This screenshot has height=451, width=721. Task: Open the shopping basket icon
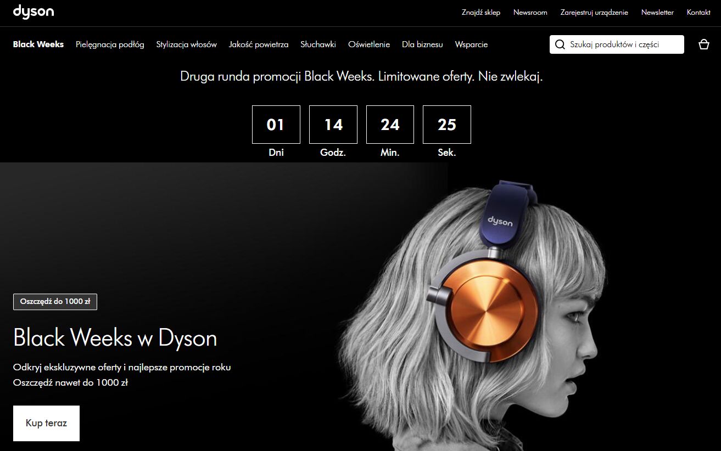pyautogui.click(x=704, y=44)
